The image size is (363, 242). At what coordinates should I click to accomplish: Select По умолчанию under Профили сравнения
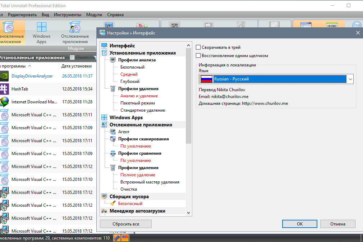135,160
